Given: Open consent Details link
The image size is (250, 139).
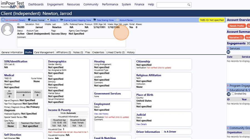Looking at the screenshot, I should tap(22, 20).
